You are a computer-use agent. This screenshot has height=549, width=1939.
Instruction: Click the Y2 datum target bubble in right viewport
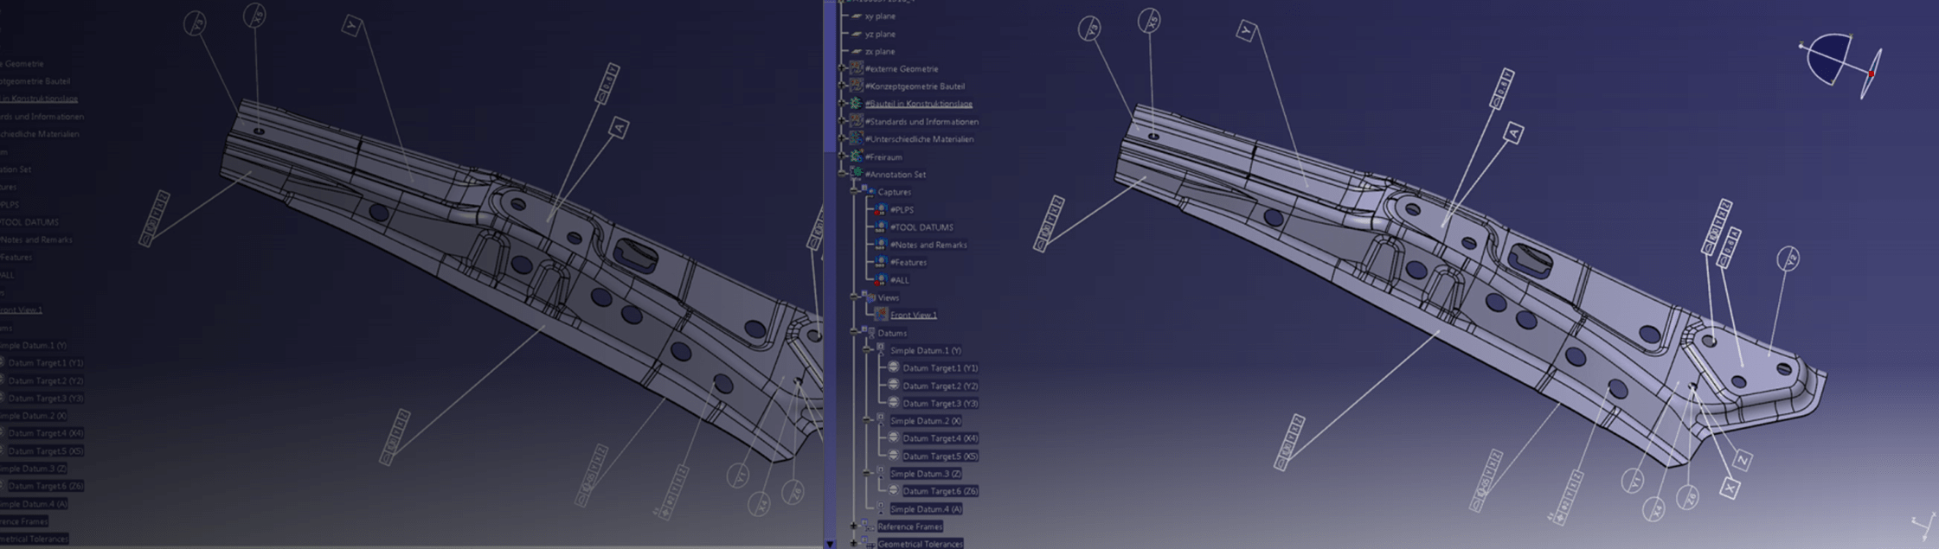tap(1788, 258)
